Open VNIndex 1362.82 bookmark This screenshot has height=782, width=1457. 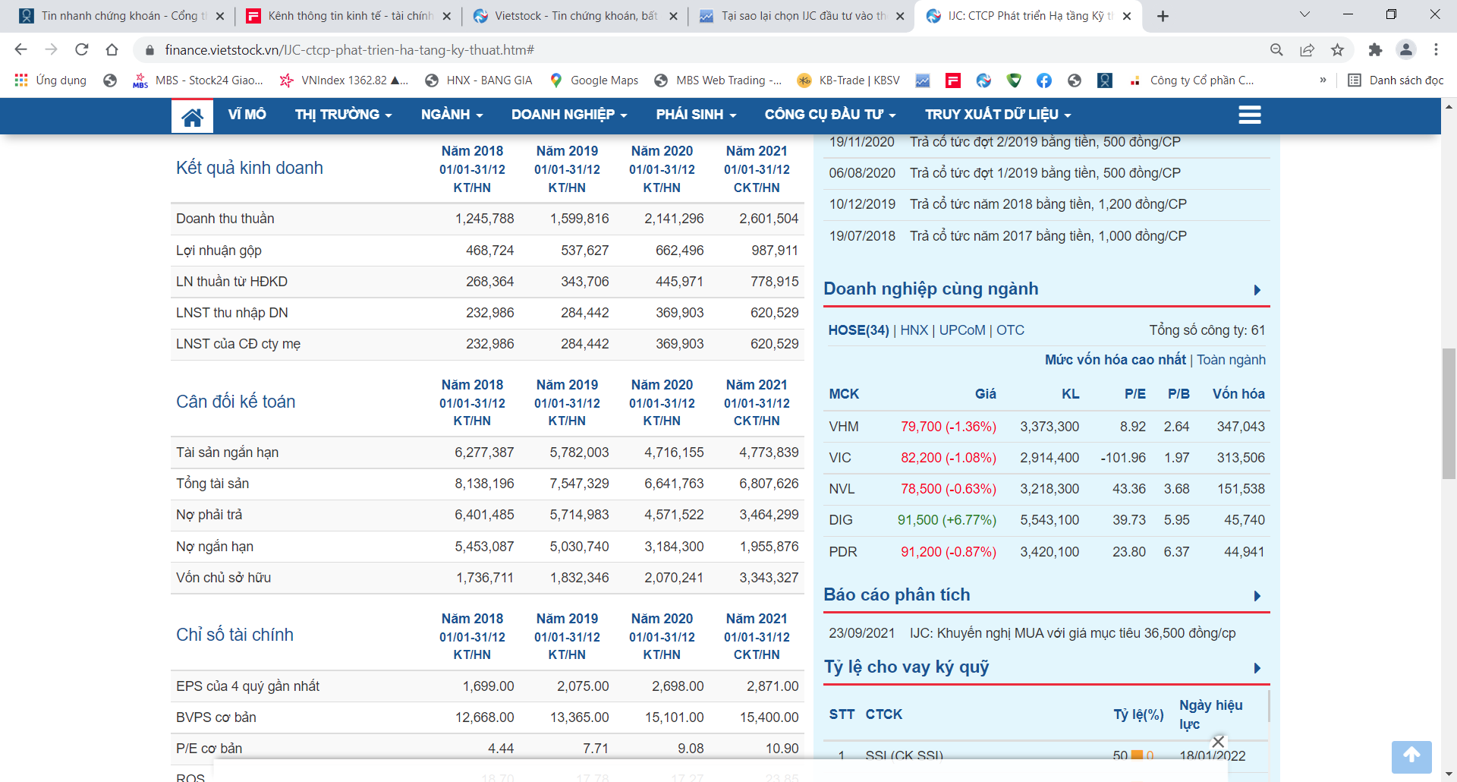click(344, 80)
